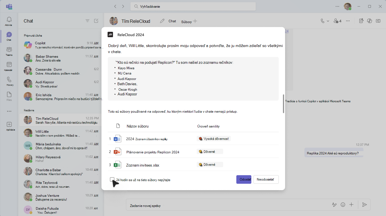Open attach actions plus in compose box
Viewport: 386px width, 216px height.
[x=351, y=205]
